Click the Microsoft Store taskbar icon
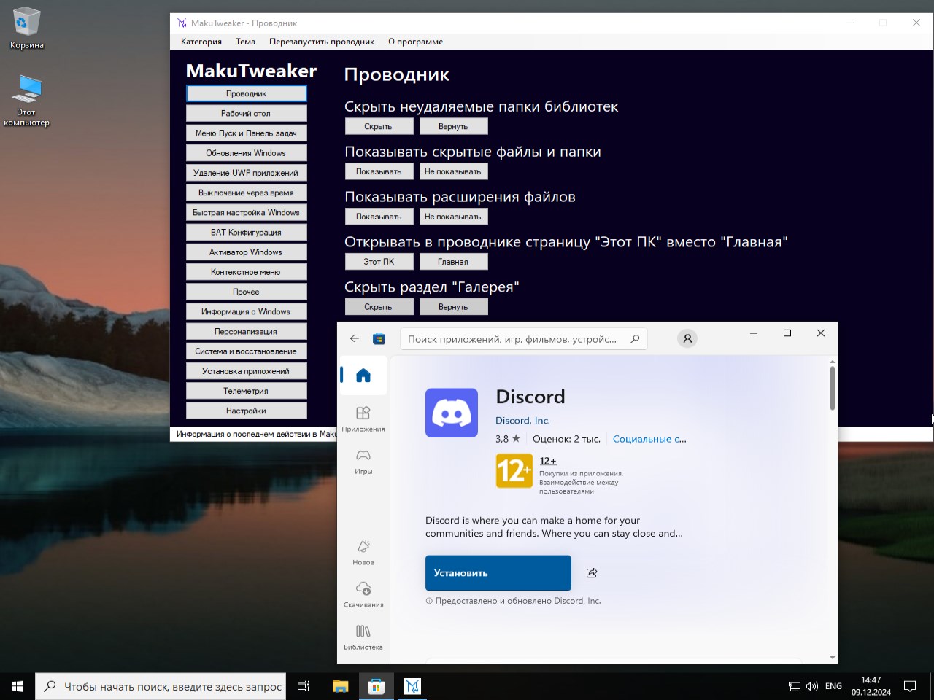The image size is (934, 700). 376,686
